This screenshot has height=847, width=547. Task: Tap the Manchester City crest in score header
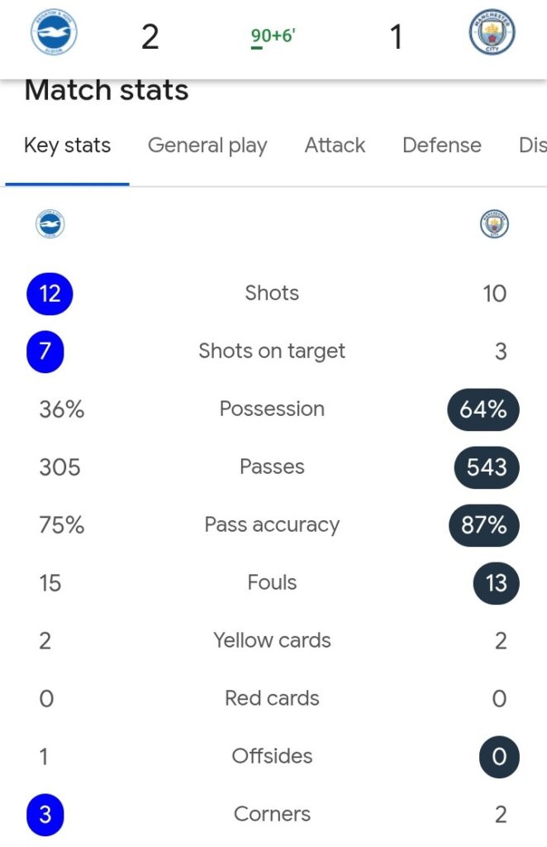[x=492, y=32]
